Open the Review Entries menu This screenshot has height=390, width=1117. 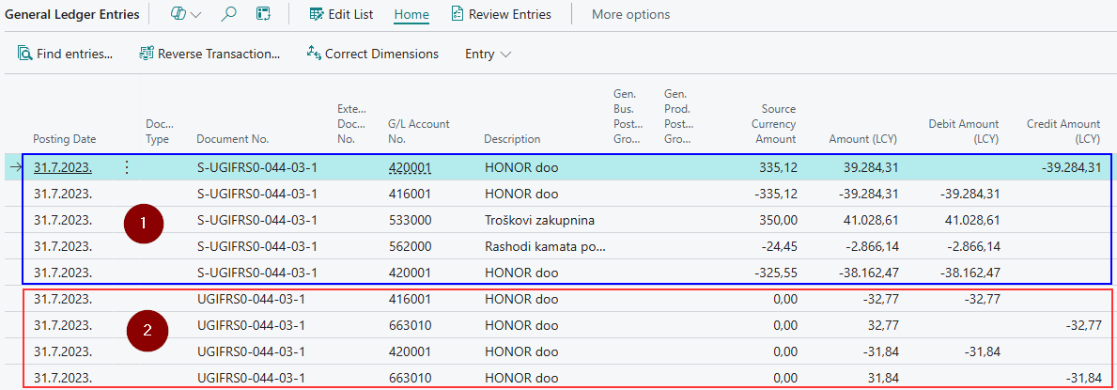pyautogui.click(x=501, y=14)
